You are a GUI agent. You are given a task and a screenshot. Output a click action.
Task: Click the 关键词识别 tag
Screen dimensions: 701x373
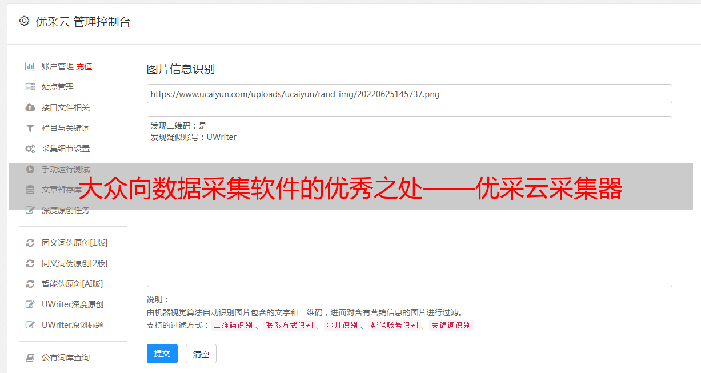coord(451,325)
